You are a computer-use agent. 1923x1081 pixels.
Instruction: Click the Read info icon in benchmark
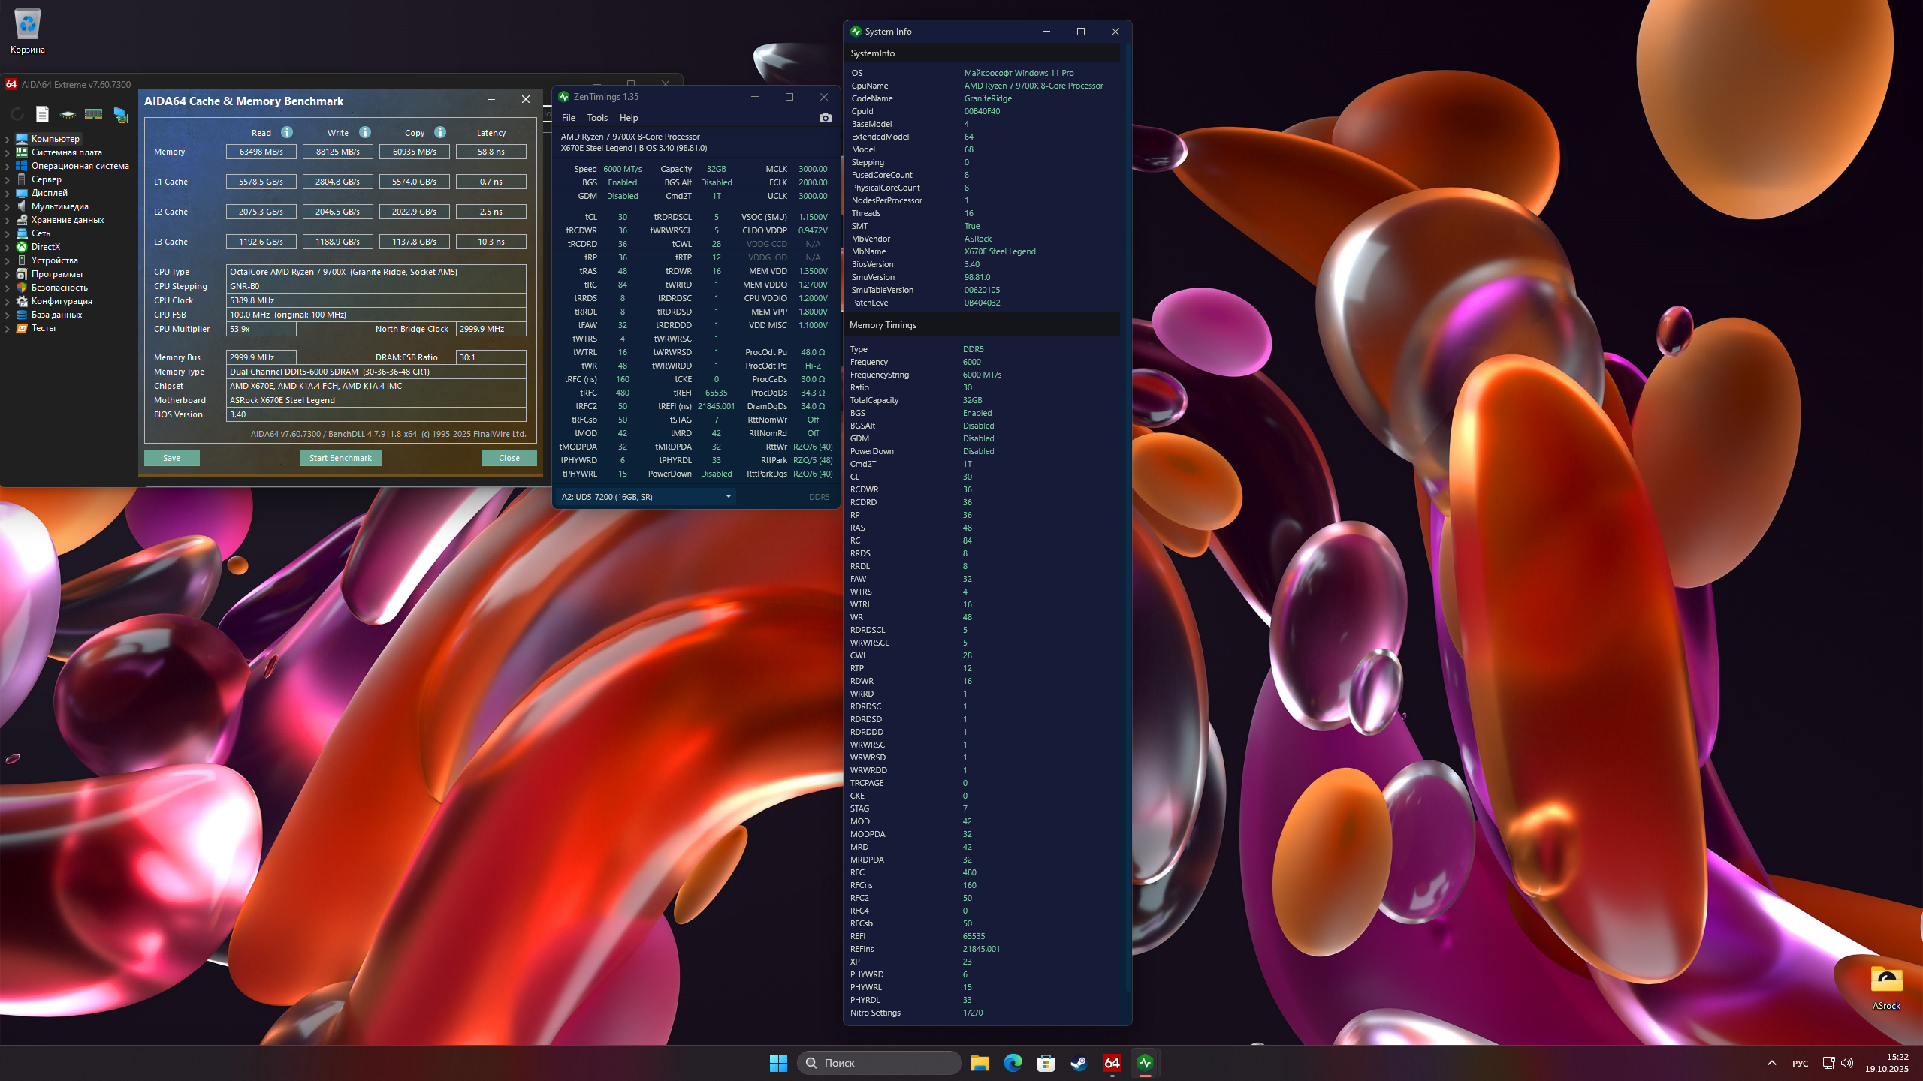(287, 132)
